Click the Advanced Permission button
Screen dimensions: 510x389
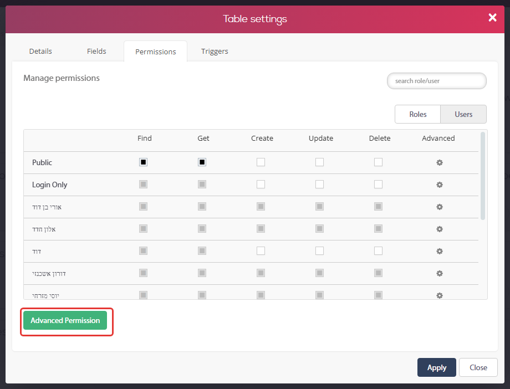coord(65,320)
